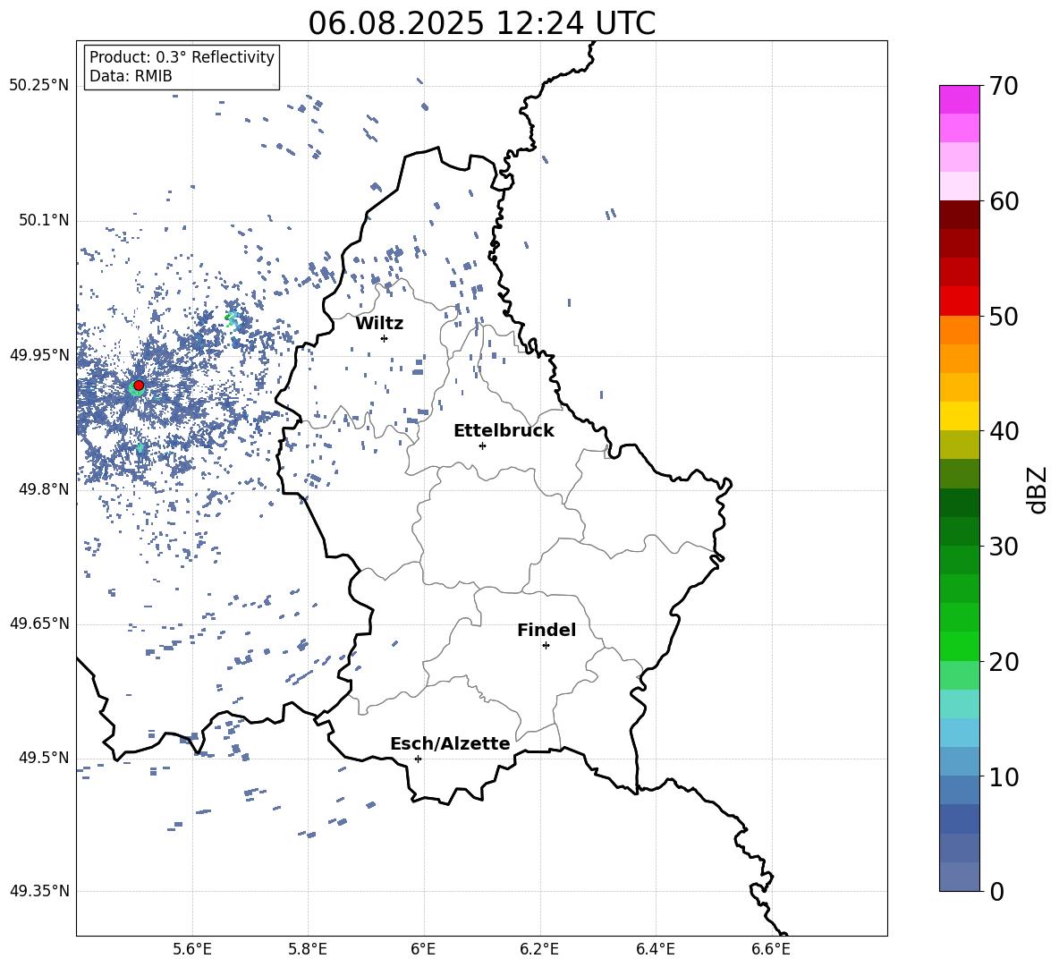Click the 5.8°E longitude label
This screenshot has width=1059, height=967.
308,949
